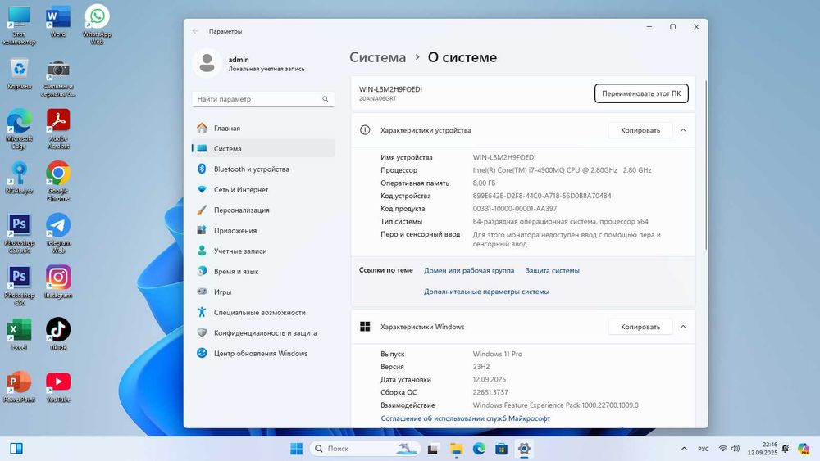Click Переименовать этот ПК button
The width and height of the screenshot is (820, 461).
(641, 93)
